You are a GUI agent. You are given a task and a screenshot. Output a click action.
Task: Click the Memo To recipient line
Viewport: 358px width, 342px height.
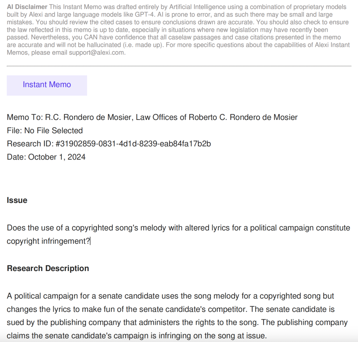point(152,117)
